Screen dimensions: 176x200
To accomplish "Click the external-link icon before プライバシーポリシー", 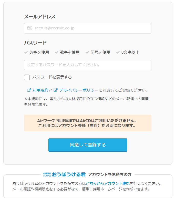I will (x=55, y=90).
